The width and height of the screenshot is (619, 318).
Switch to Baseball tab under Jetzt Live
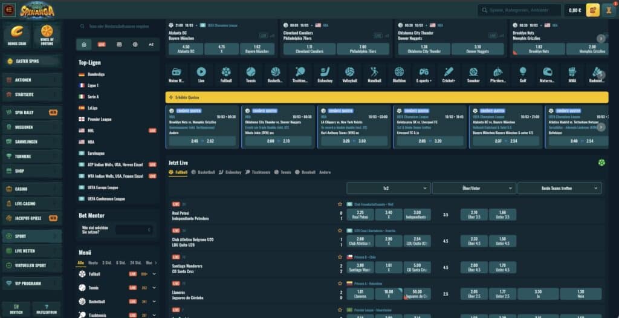point(305,172)
